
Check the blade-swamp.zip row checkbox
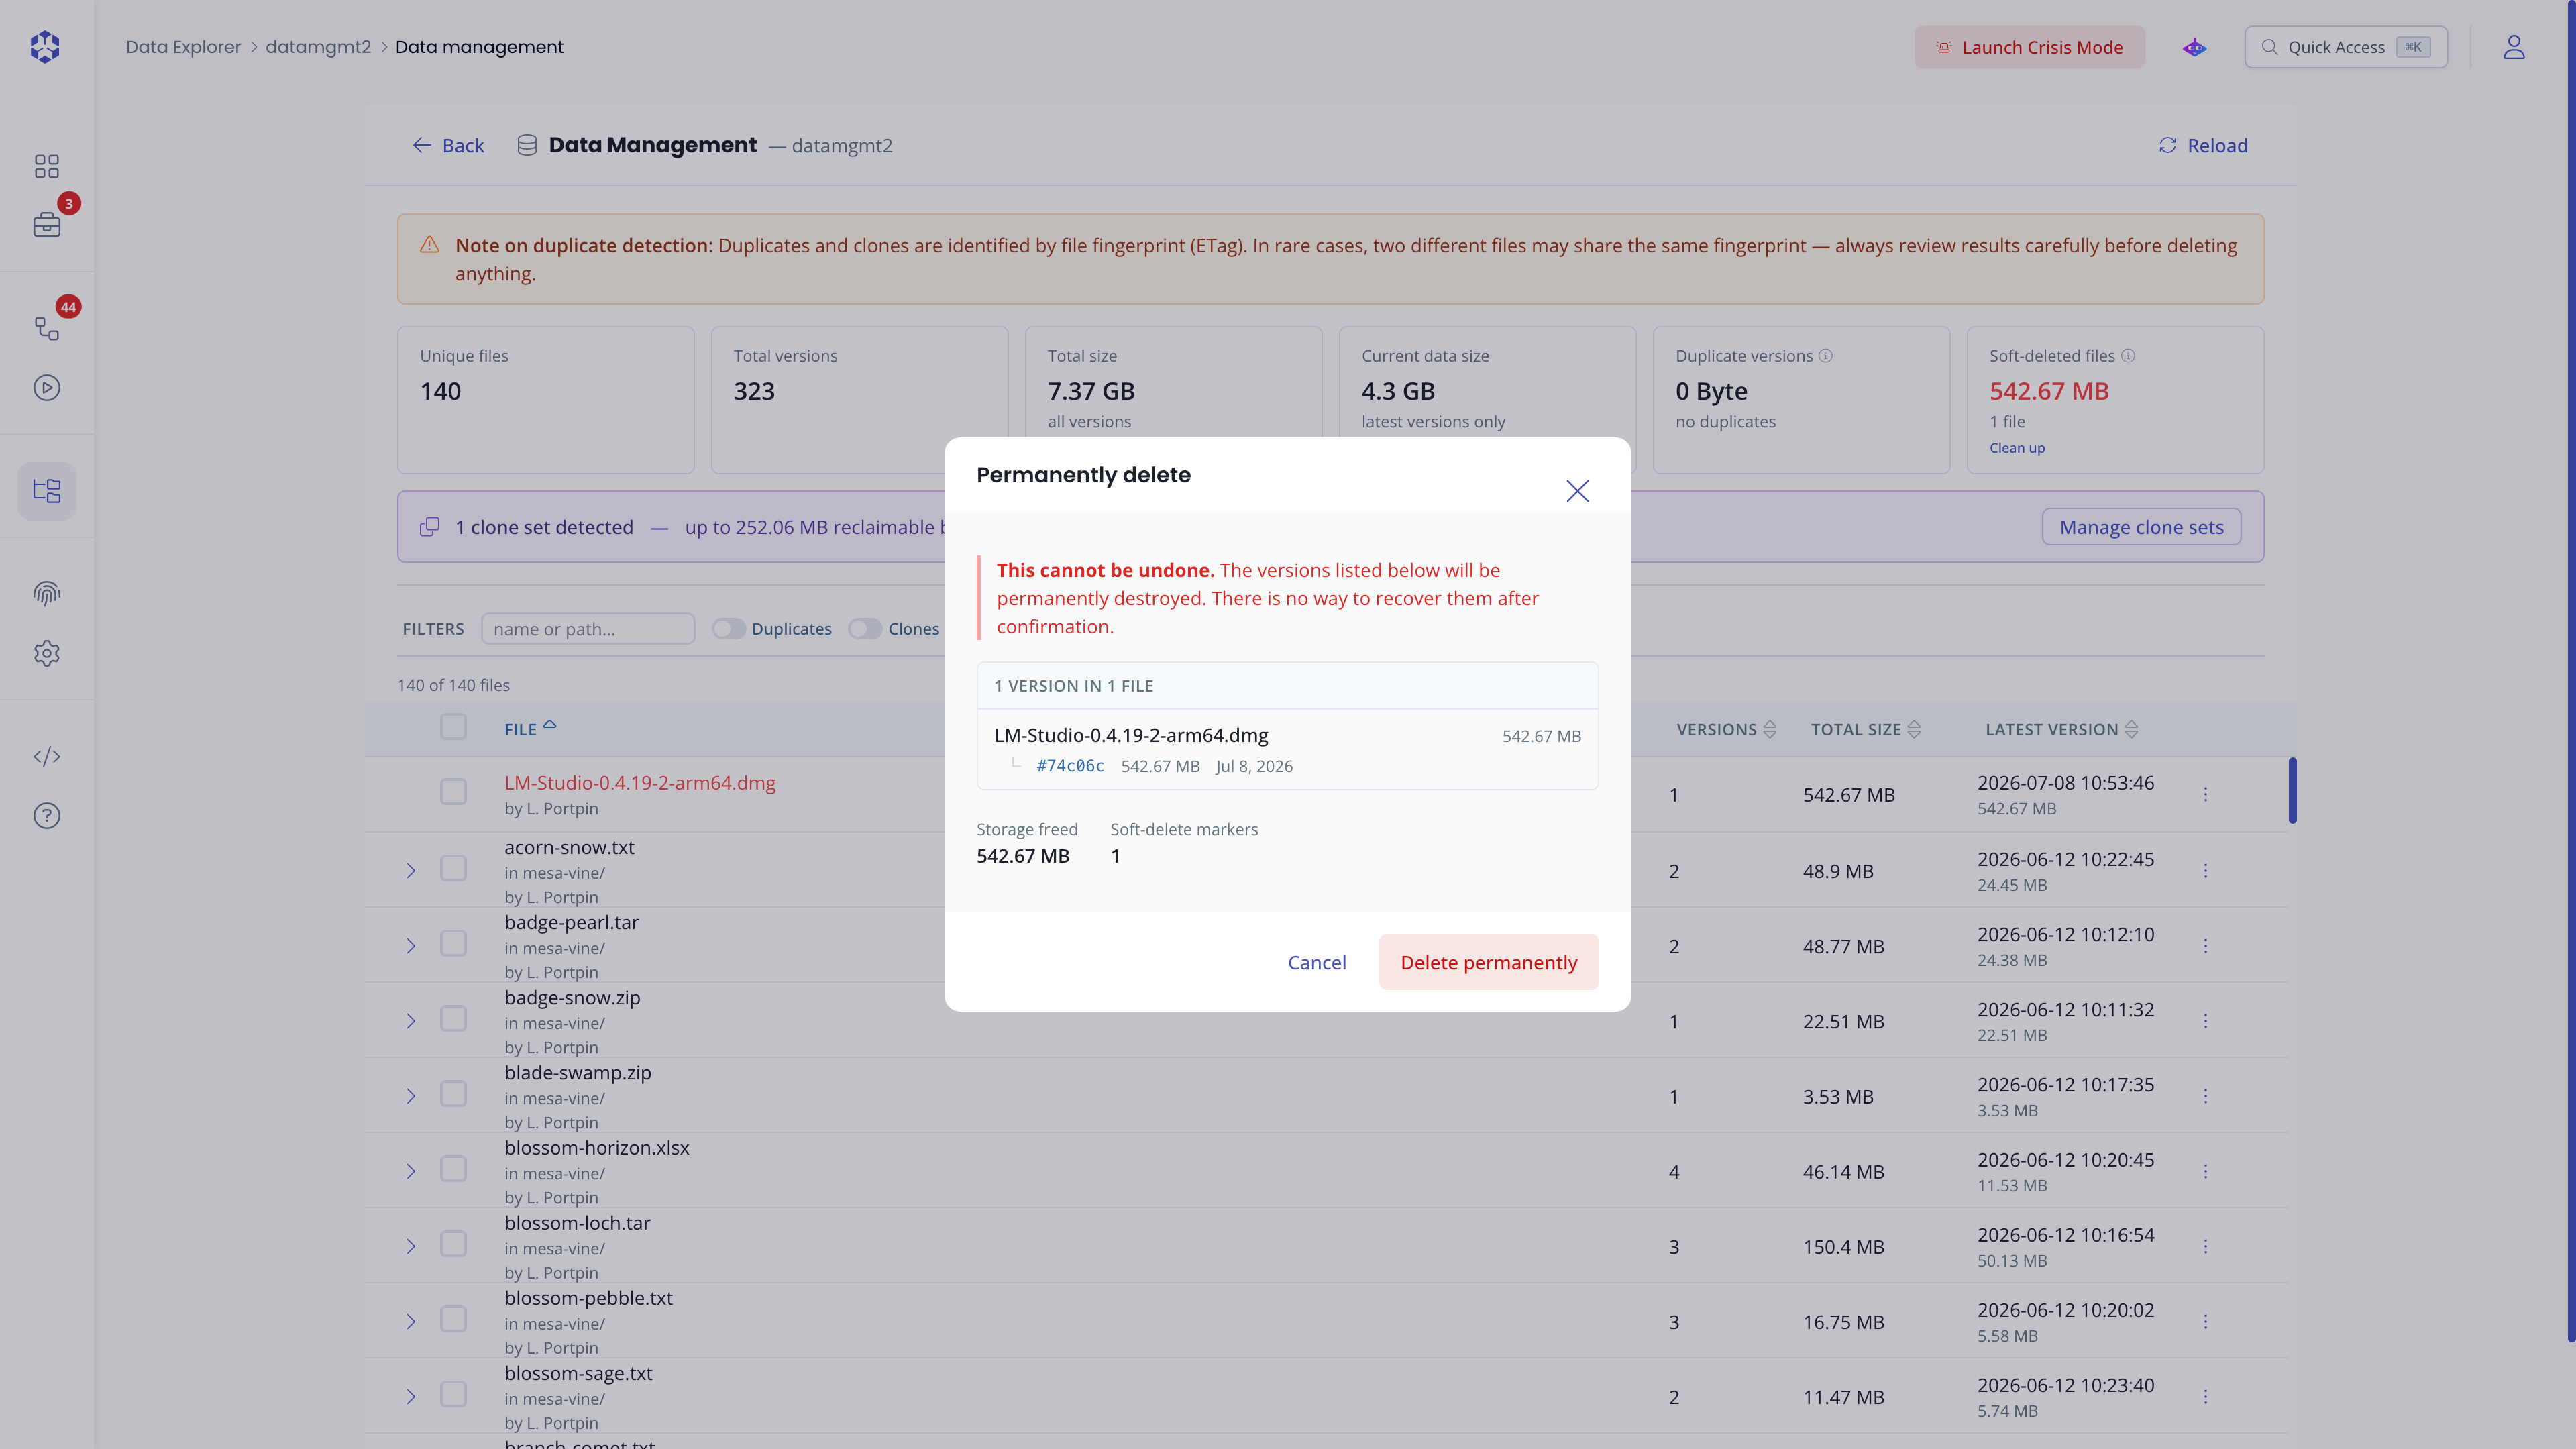tap(453, 1093)
